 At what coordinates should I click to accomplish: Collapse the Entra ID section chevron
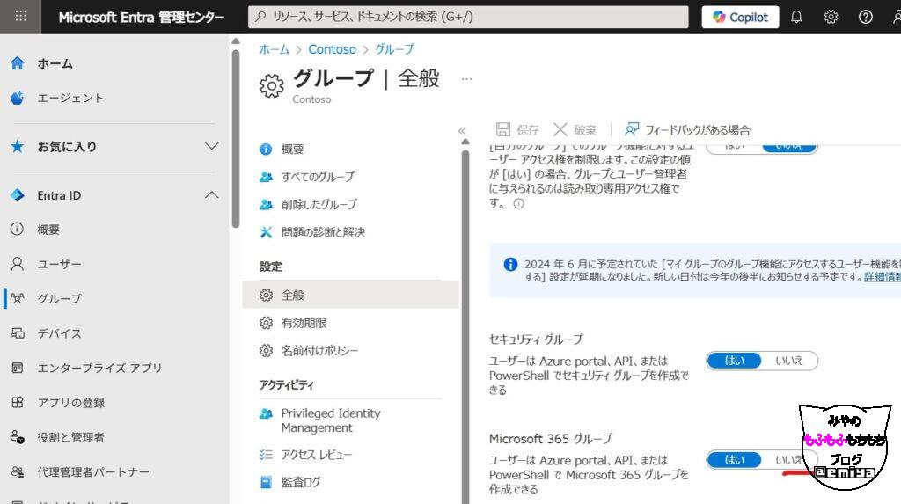click(x=211, y=195)
